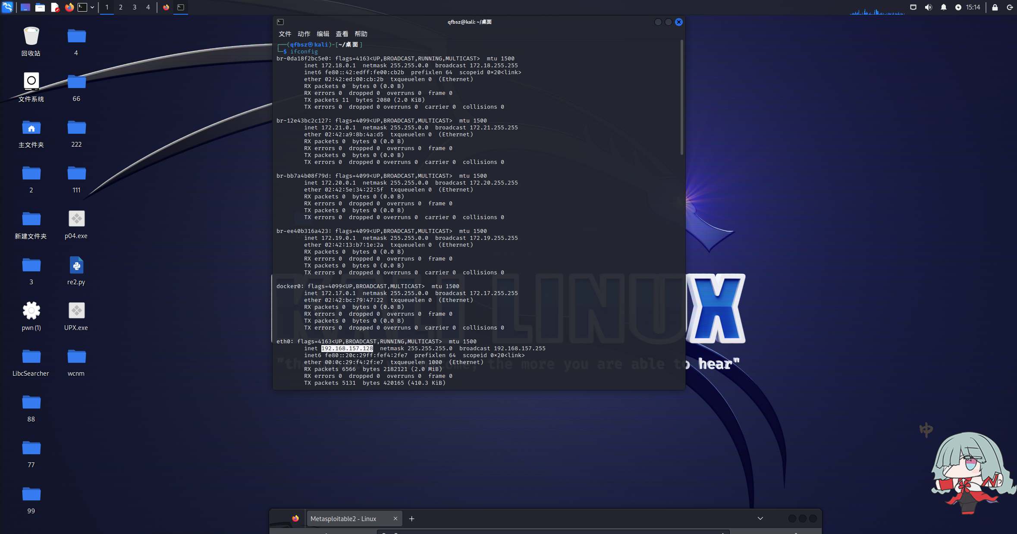The width and height of the screenshot is (1017, 534).
Task: Launch Firefox from the panel launcher
Action: coord(69,7)
